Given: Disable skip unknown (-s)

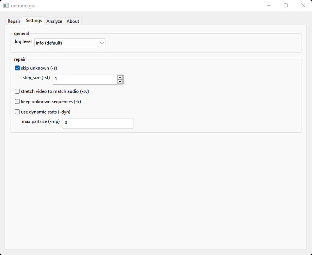Looking at the screenshot, I should (16, 68).
